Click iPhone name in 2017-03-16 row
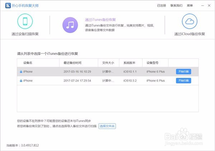This screenshot has width=215, height=151. (28, 72)
